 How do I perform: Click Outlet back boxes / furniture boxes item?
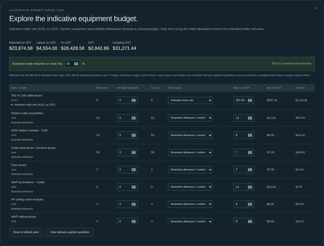point(33,148)
